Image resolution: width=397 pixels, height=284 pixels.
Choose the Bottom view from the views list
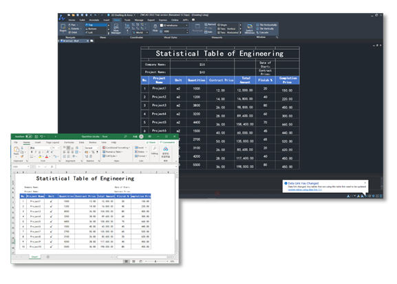tap(96, 29)
